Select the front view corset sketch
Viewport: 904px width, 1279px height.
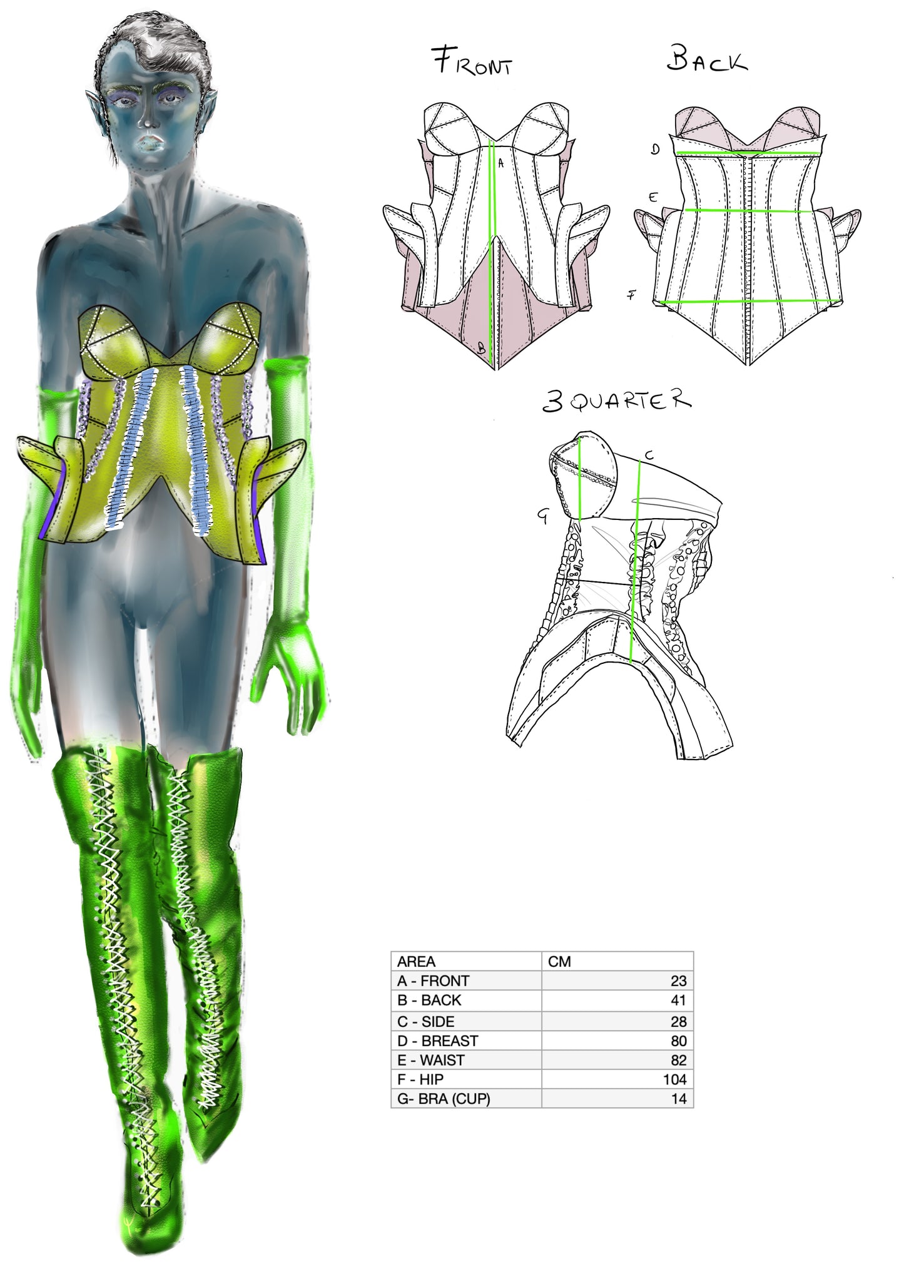496,235
